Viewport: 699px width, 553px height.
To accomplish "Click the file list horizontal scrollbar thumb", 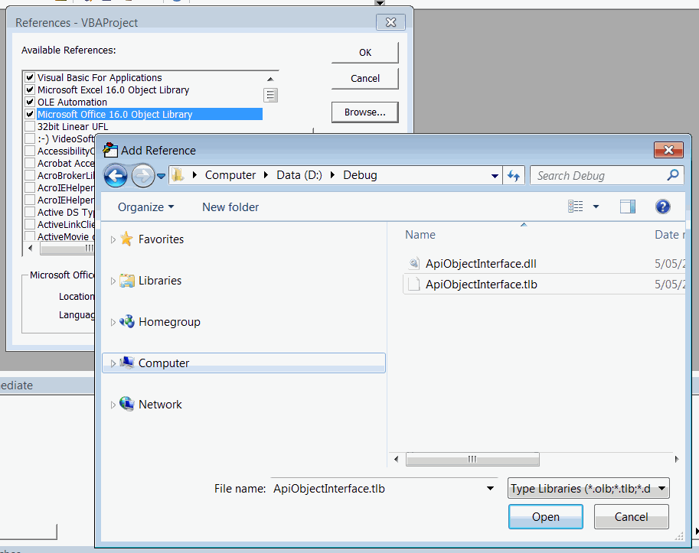I will point(472,459).
